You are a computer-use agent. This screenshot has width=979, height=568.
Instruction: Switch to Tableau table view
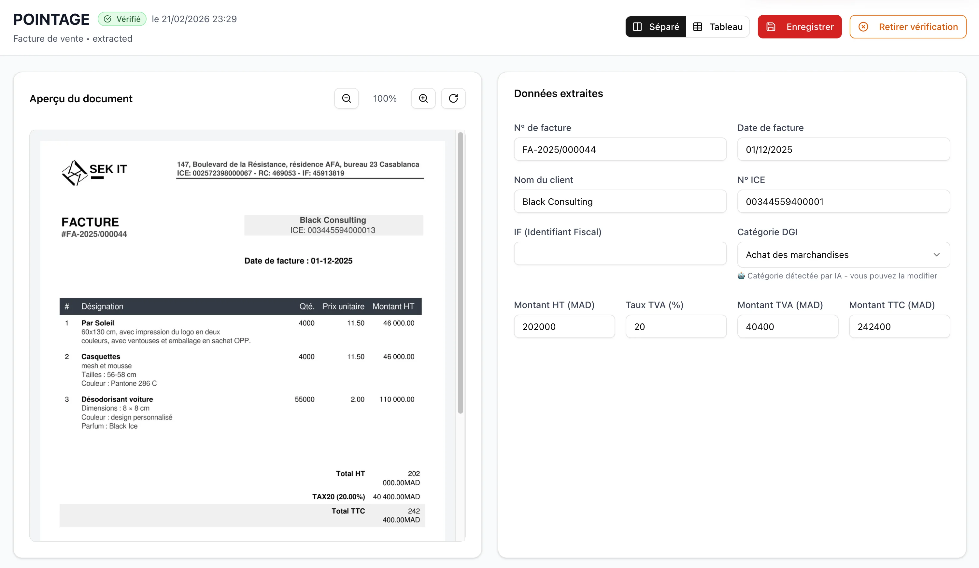[x=718, y=26]
